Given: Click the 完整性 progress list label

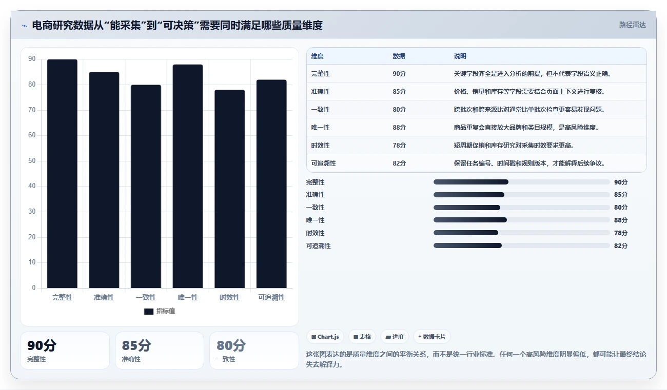Looking at the screenshot, I should pyautogui.click(x=315, y=182).
